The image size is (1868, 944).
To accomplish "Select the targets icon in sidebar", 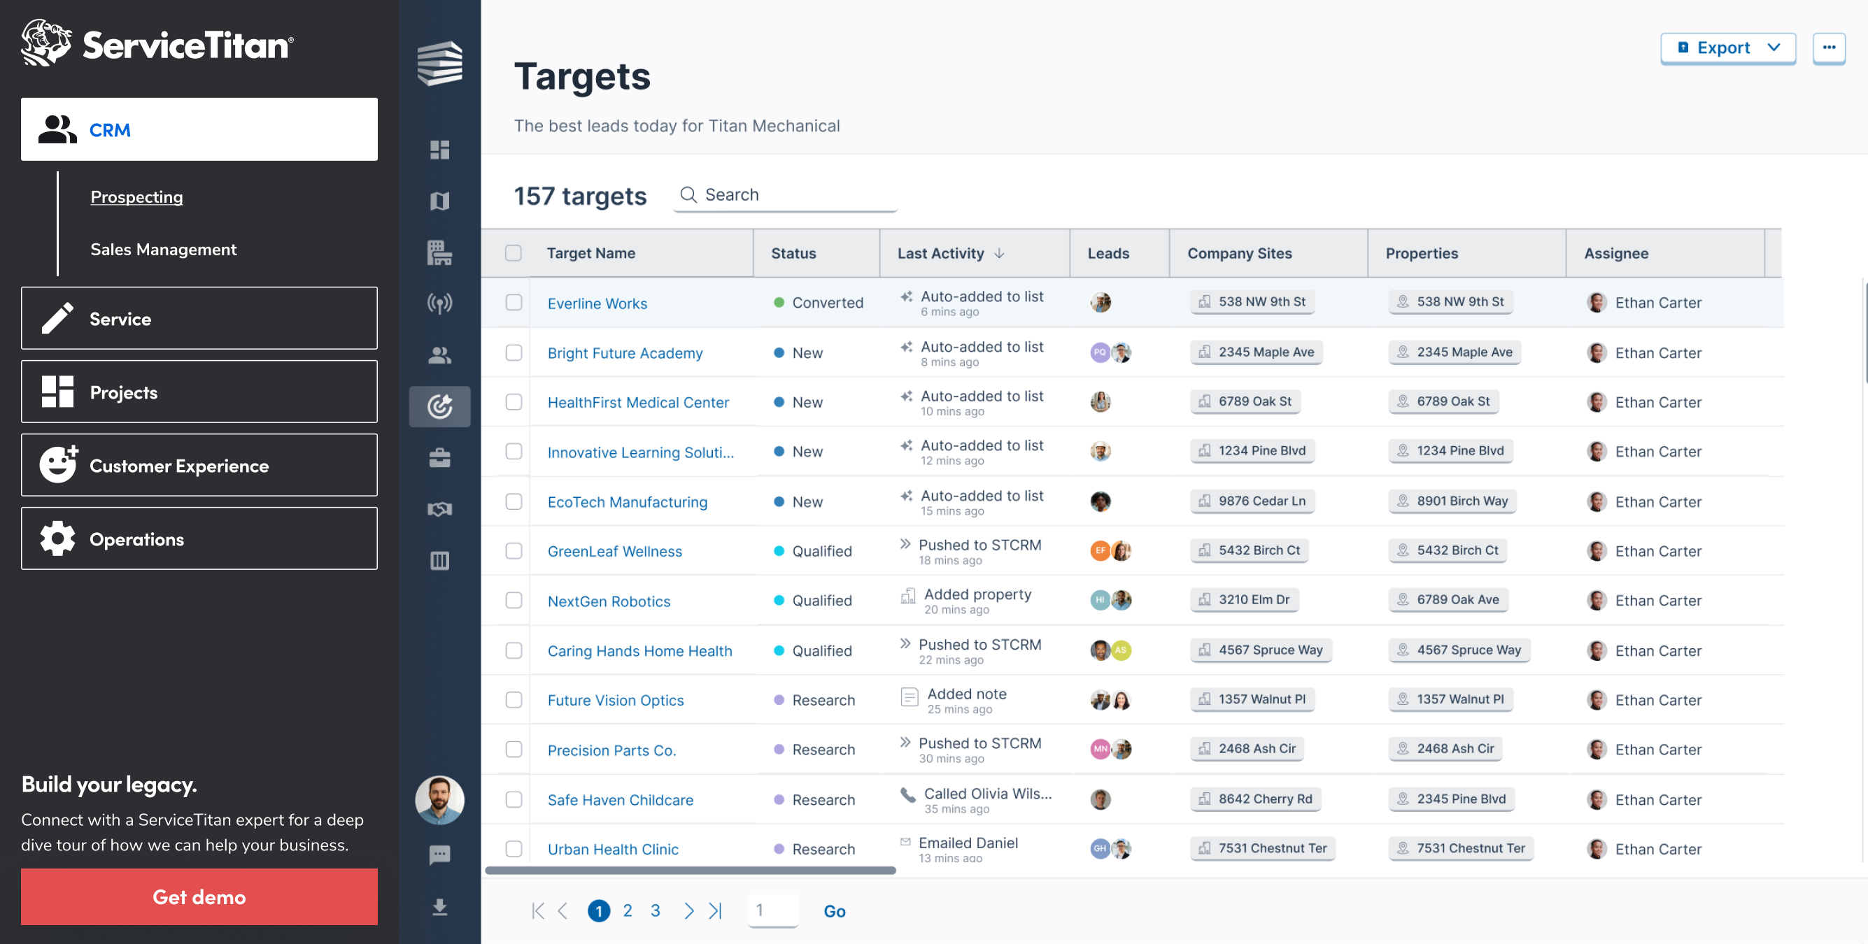I will click(439, 406).
